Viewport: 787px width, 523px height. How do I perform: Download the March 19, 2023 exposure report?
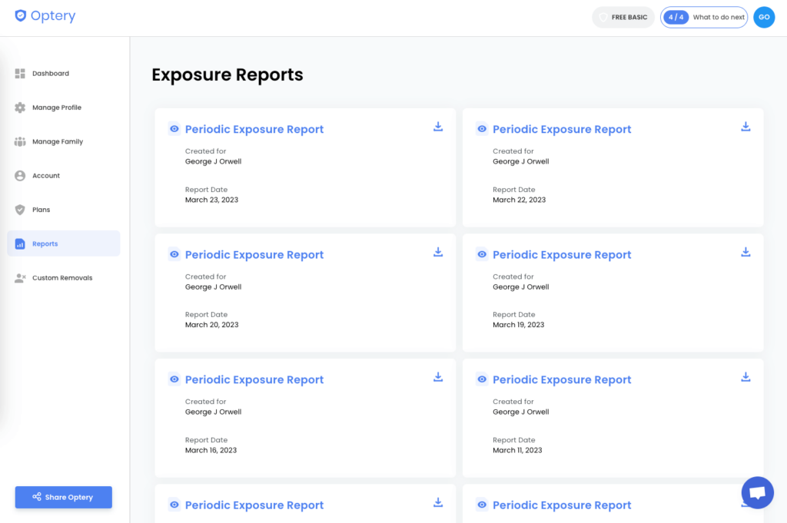click(x=745, y=252)
